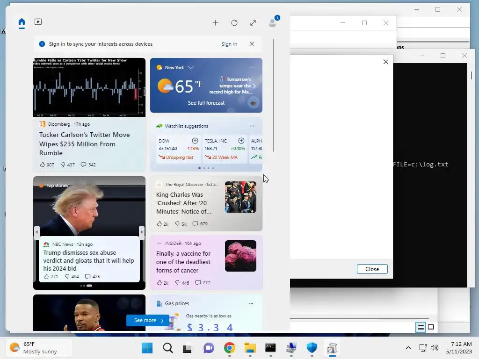This screenshot has width=479, height=359.
Task: Open Task View on taskbar
Action: [188, 348]
